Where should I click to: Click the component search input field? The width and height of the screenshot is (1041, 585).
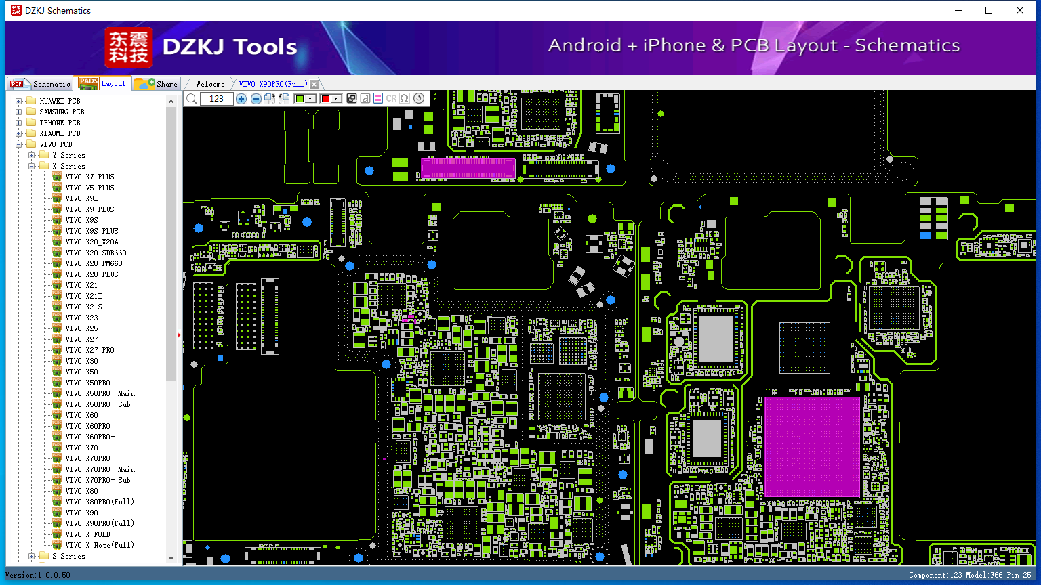[x=217, y=99]
